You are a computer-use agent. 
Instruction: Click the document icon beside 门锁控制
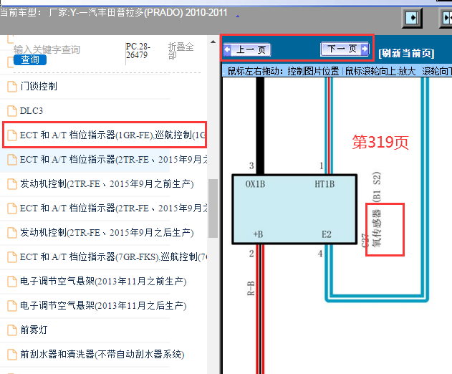(x=12, y=87)
